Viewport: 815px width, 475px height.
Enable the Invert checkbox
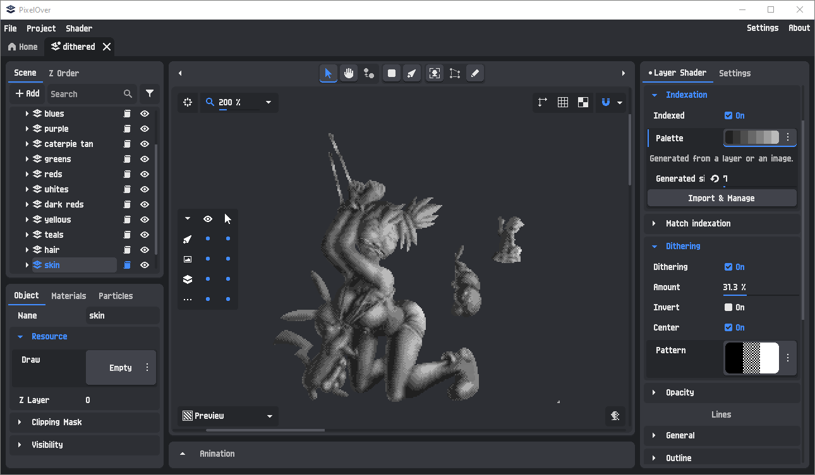728,307
